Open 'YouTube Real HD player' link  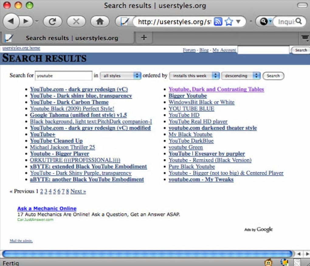pyautogui.click(x=198, y=122)
